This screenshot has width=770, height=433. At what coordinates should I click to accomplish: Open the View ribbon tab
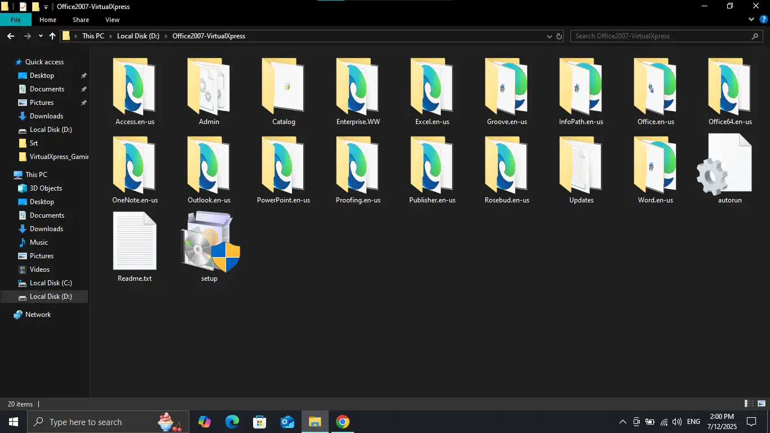pyautogui.click(x=112, y=20)
